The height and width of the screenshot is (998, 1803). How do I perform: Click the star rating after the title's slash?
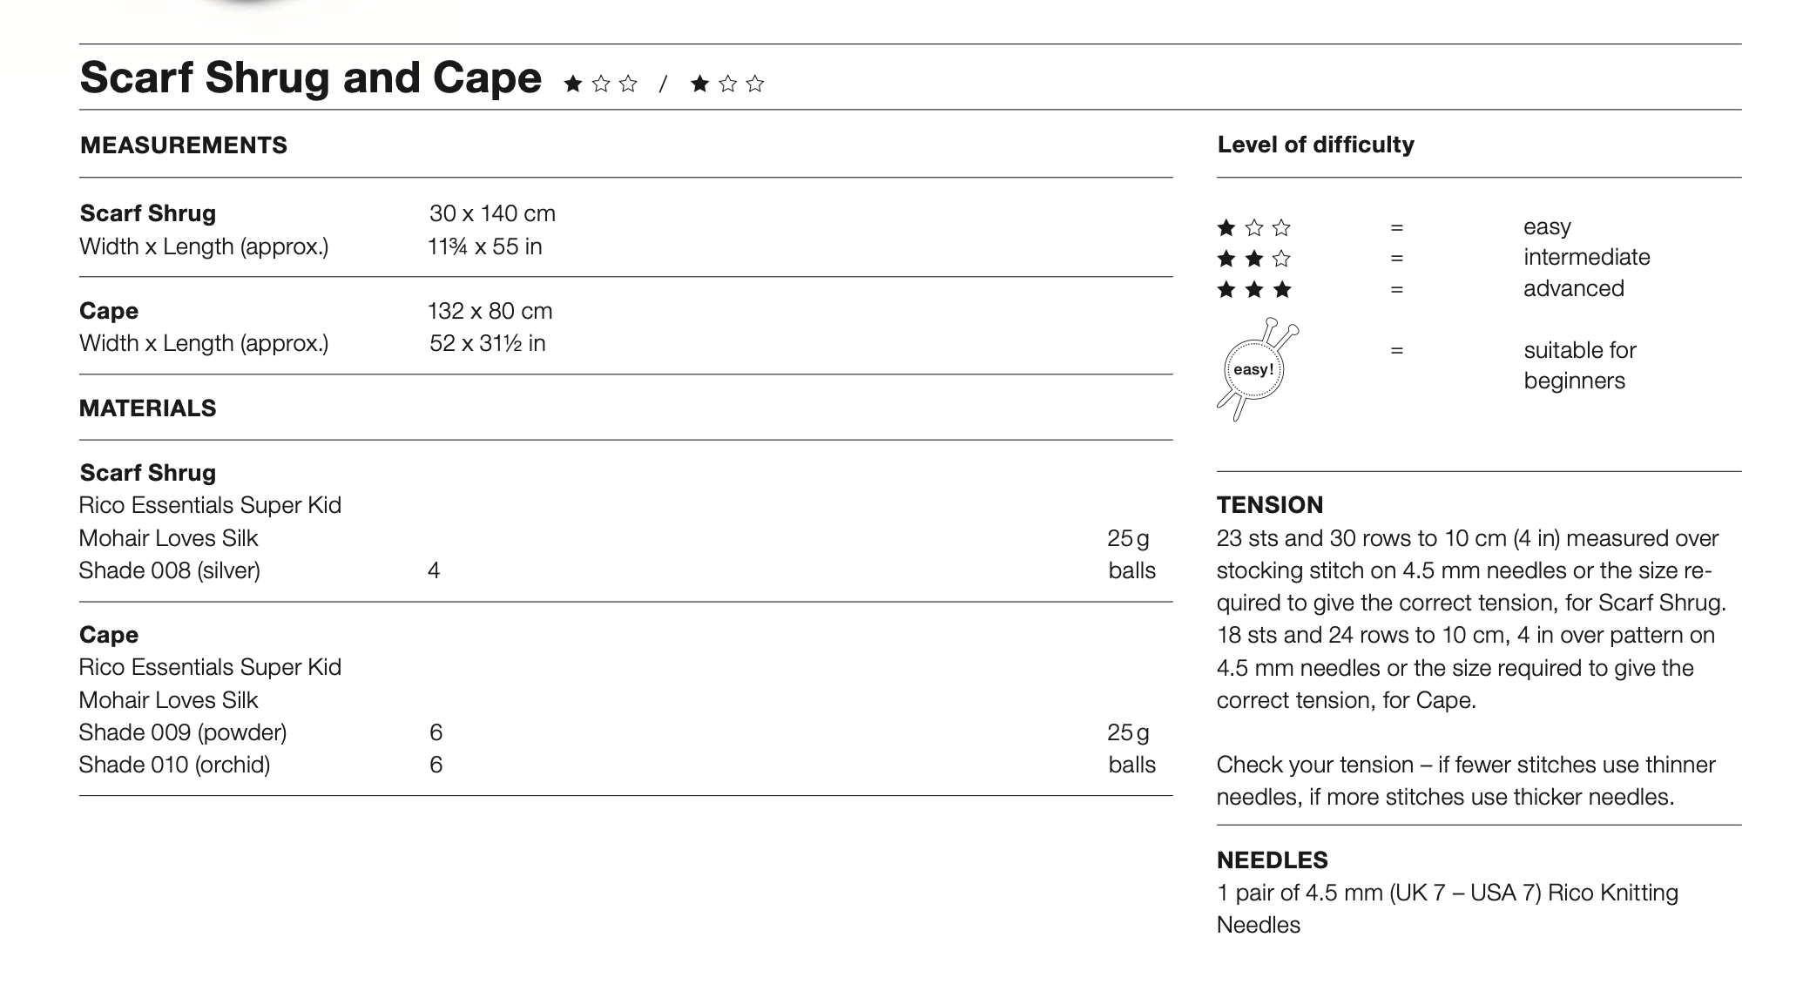coord(727,84)
